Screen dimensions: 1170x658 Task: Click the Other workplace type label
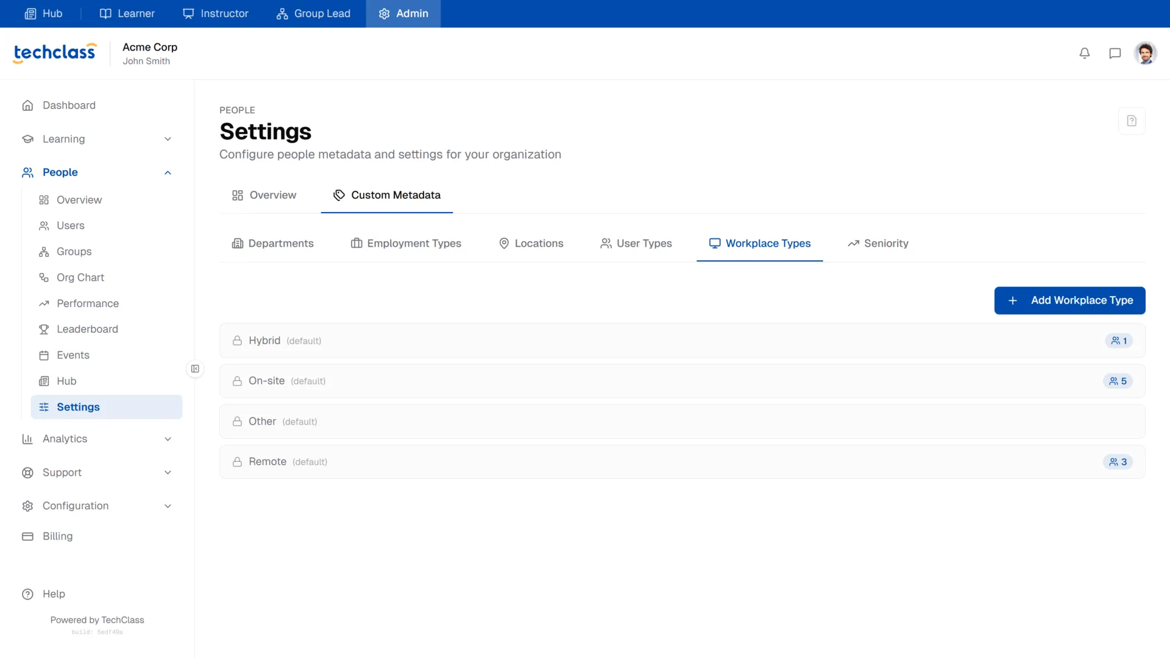tap(262, 422)
